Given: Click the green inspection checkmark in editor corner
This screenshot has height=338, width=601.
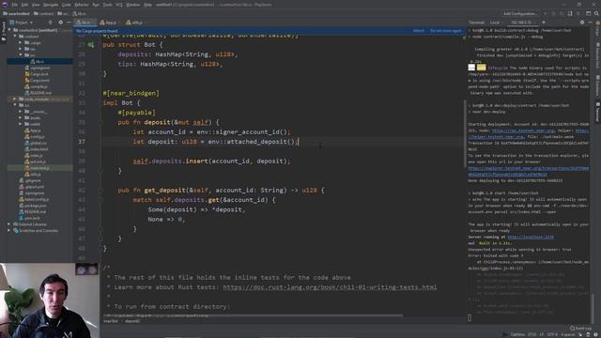Looking at the screenshot, I should [464, 38].
